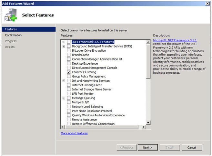The width and height of the screenshot is (212, 156).
Task: Tick the Desktop Experience checkbox
Action: coord(69,64)
